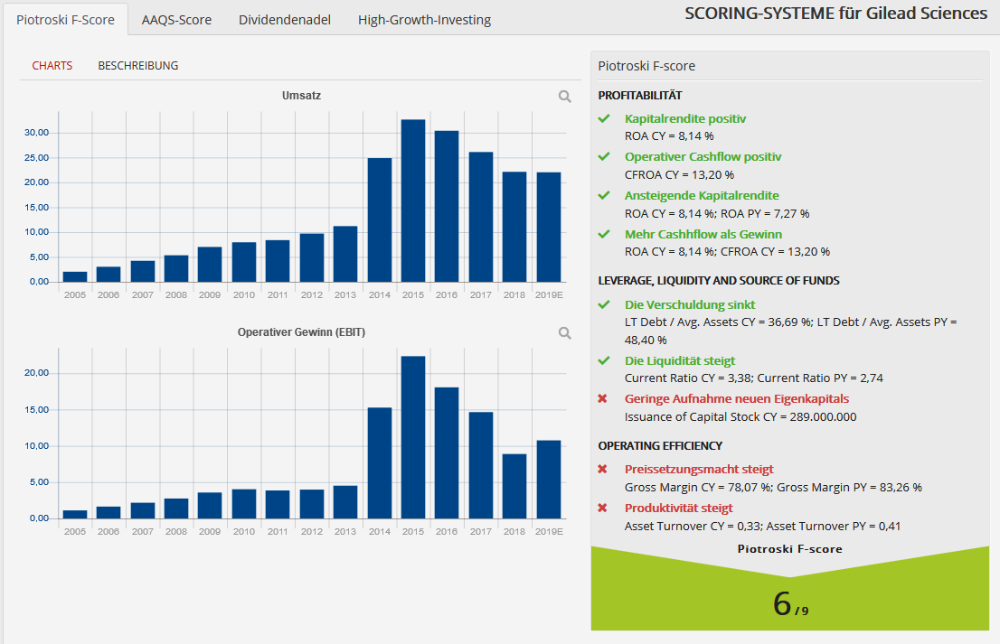The width and height of the screenshot is (1000, 644).
Task: Select the CHARTS sub-tab
Action: coord(52,66)
